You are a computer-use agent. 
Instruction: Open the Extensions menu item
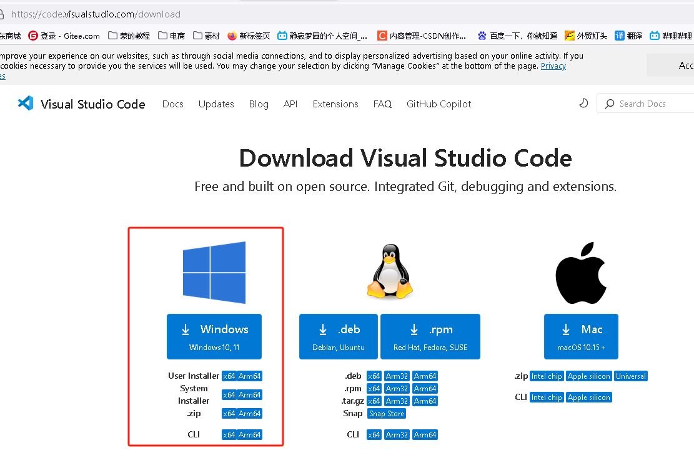click(x=335, y=104)
